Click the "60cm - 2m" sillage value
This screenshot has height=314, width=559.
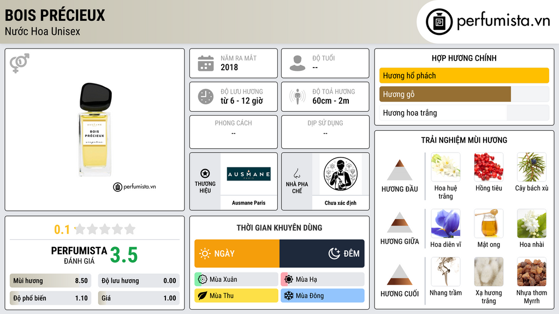(331, 101)
